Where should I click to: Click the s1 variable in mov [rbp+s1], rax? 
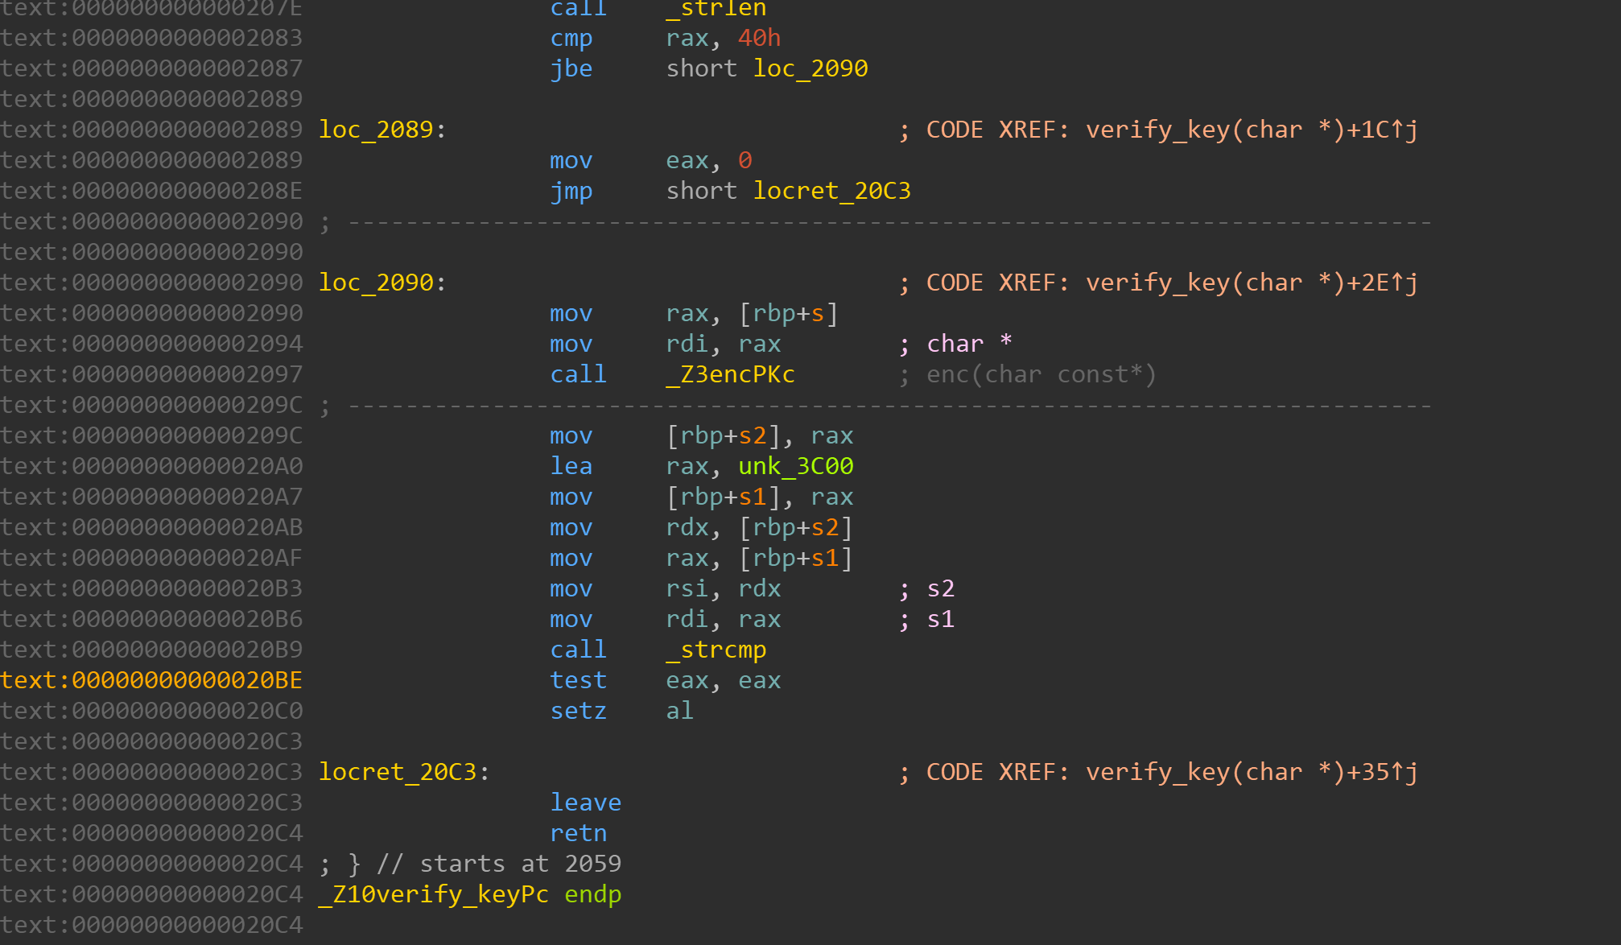tap(752, 497)
